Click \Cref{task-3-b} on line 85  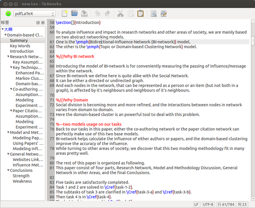177,192
